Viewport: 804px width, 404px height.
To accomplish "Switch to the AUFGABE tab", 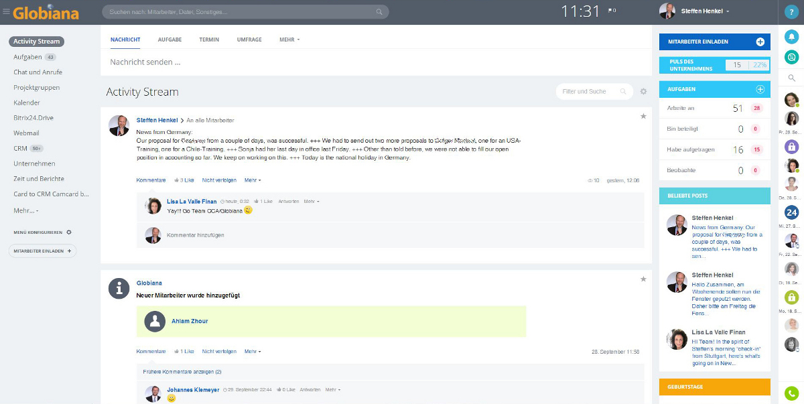I will click(x=170, y=40).
